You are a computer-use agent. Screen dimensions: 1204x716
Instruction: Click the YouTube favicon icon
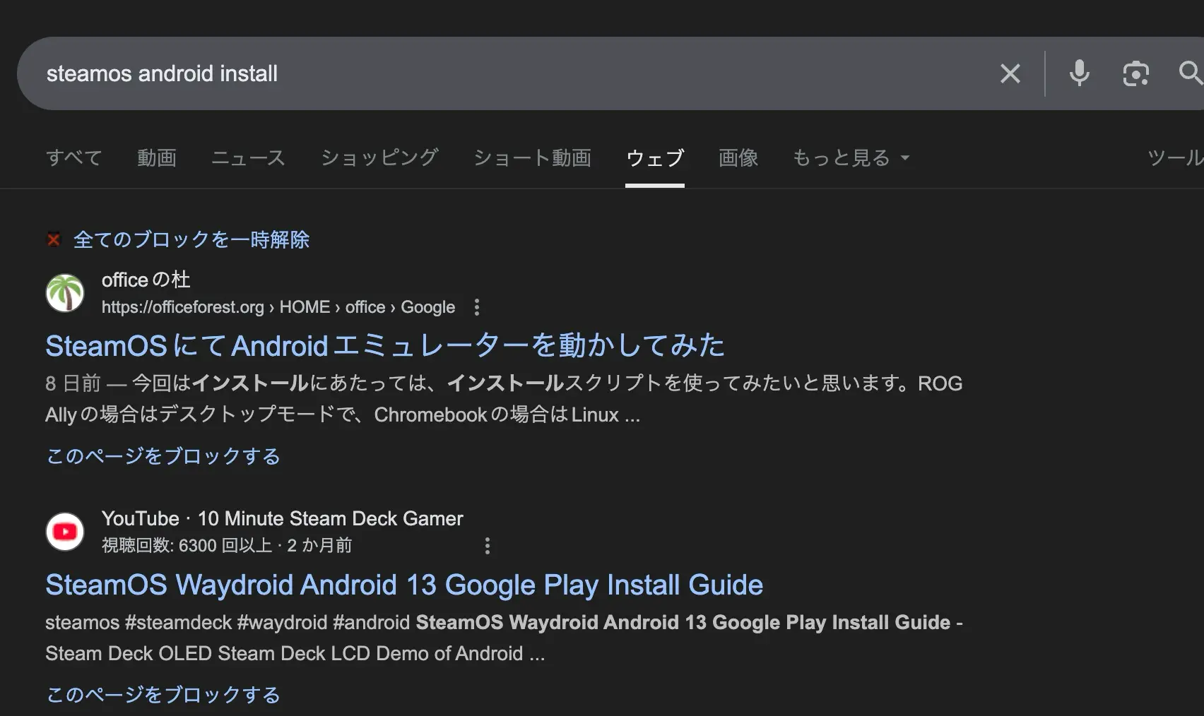65,532
